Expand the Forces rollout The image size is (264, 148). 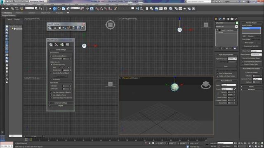pos(251,87)
